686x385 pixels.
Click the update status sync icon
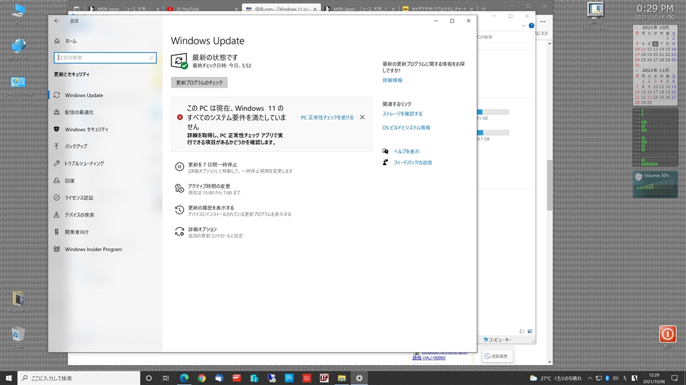[179, 61]
